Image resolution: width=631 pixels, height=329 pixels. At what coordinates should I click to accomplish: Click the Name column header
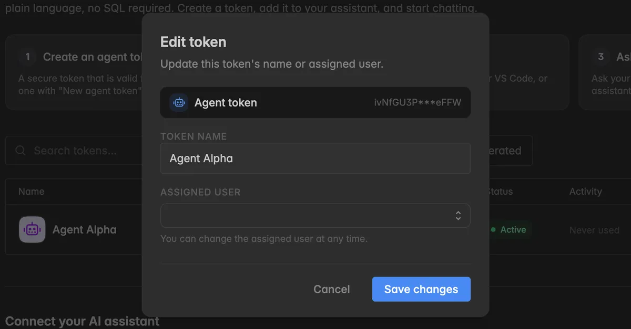point(31,192)
